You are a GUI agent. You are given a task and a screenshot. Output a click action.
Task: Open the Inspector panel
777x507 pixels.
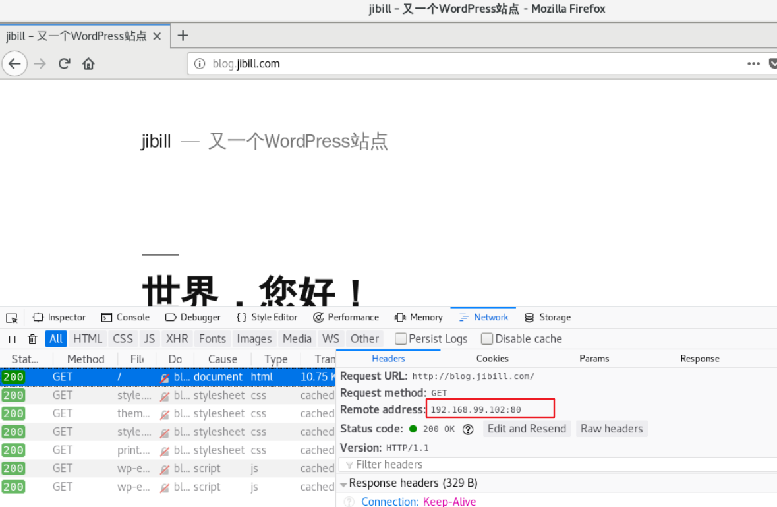[x=59, y=318]
